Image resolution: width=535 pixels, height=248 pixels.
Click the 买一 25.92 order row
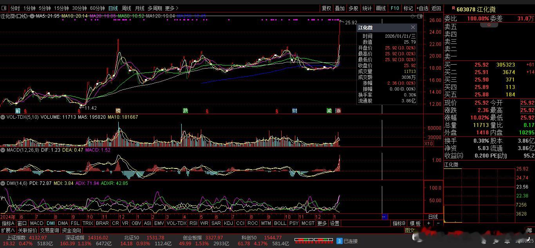pos(489,65)
